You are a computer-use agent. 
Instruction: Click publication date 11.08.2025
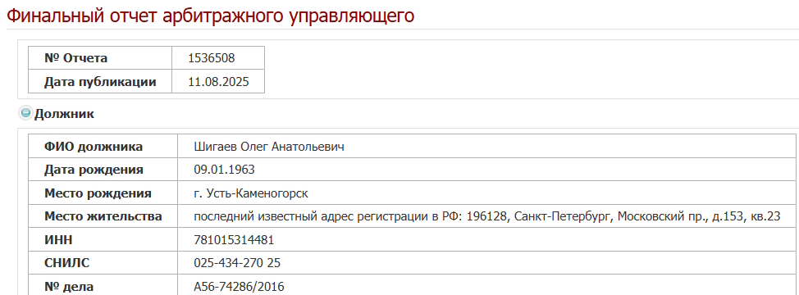pyautogui.click(x=218, y=81)
